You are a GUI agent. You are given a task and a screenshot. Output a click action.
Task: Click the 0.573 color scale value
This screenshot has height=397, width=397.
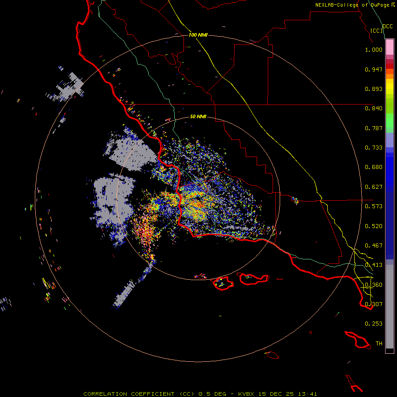(374, 206)
